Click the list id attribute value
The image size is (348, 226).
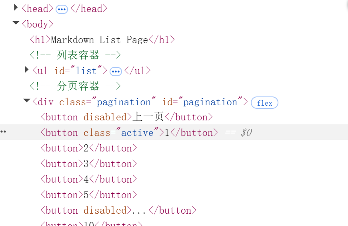point(86,71)
